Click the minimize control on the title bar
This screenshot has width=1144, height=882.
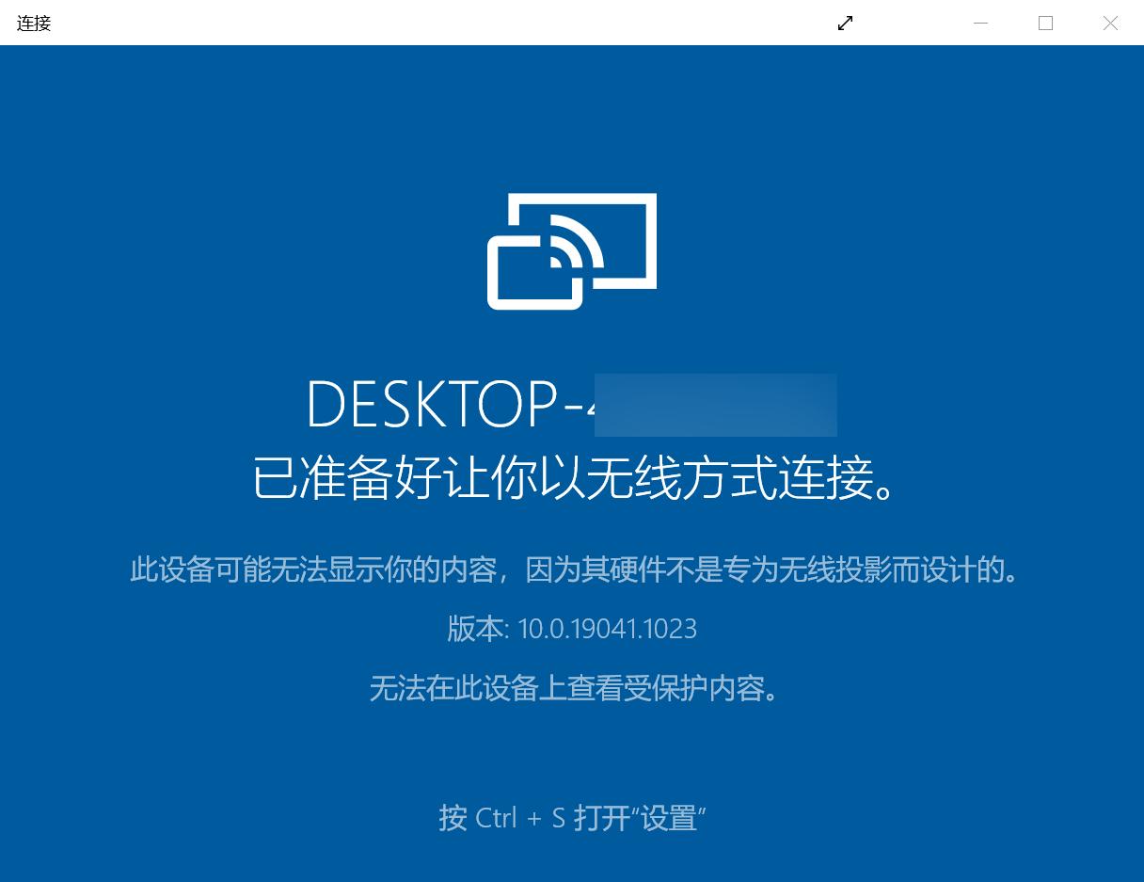(x=981, y=23)
